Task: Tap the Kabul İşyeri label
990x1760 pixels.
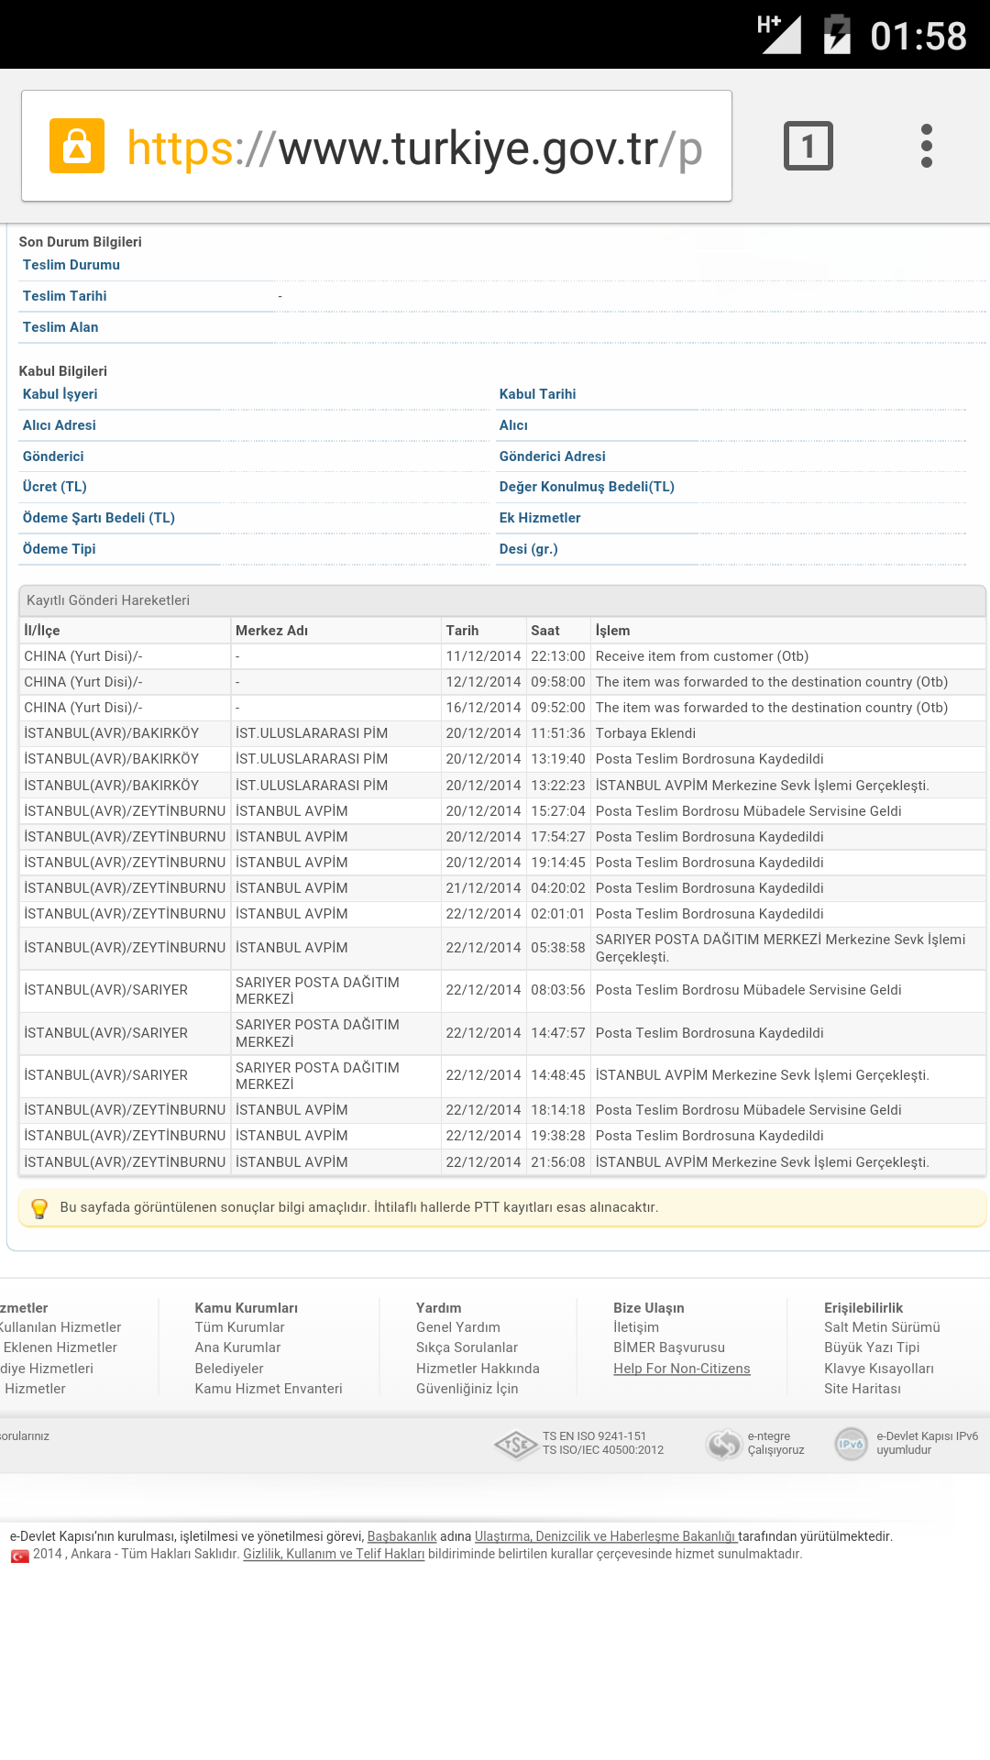Action: pyautogui.click(x=60, y=394)
